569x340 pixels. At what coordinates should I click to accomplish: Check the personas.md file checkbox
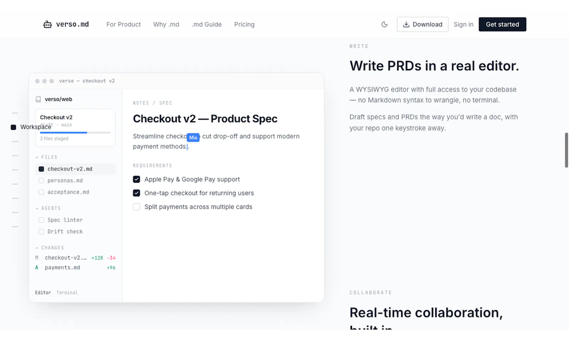pyautogui.click(x=41, y=180)
